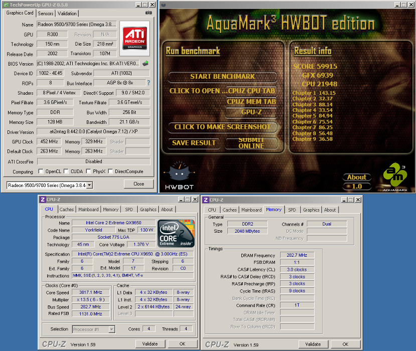This screenshot has width=416, height=351.
Task: Open SPD tab in left CPU-Z
Action: click(129, 210)
